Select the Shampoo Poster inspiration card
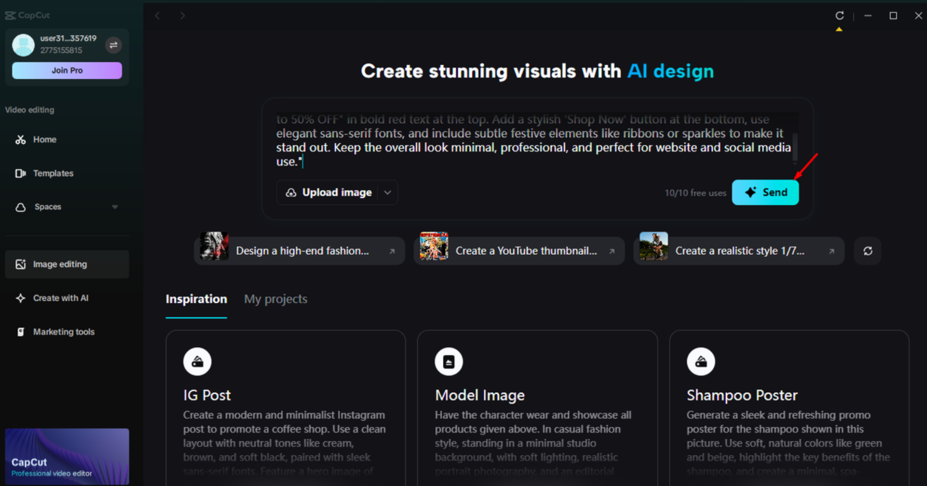927x486 pixels. (x=788, y=405)
